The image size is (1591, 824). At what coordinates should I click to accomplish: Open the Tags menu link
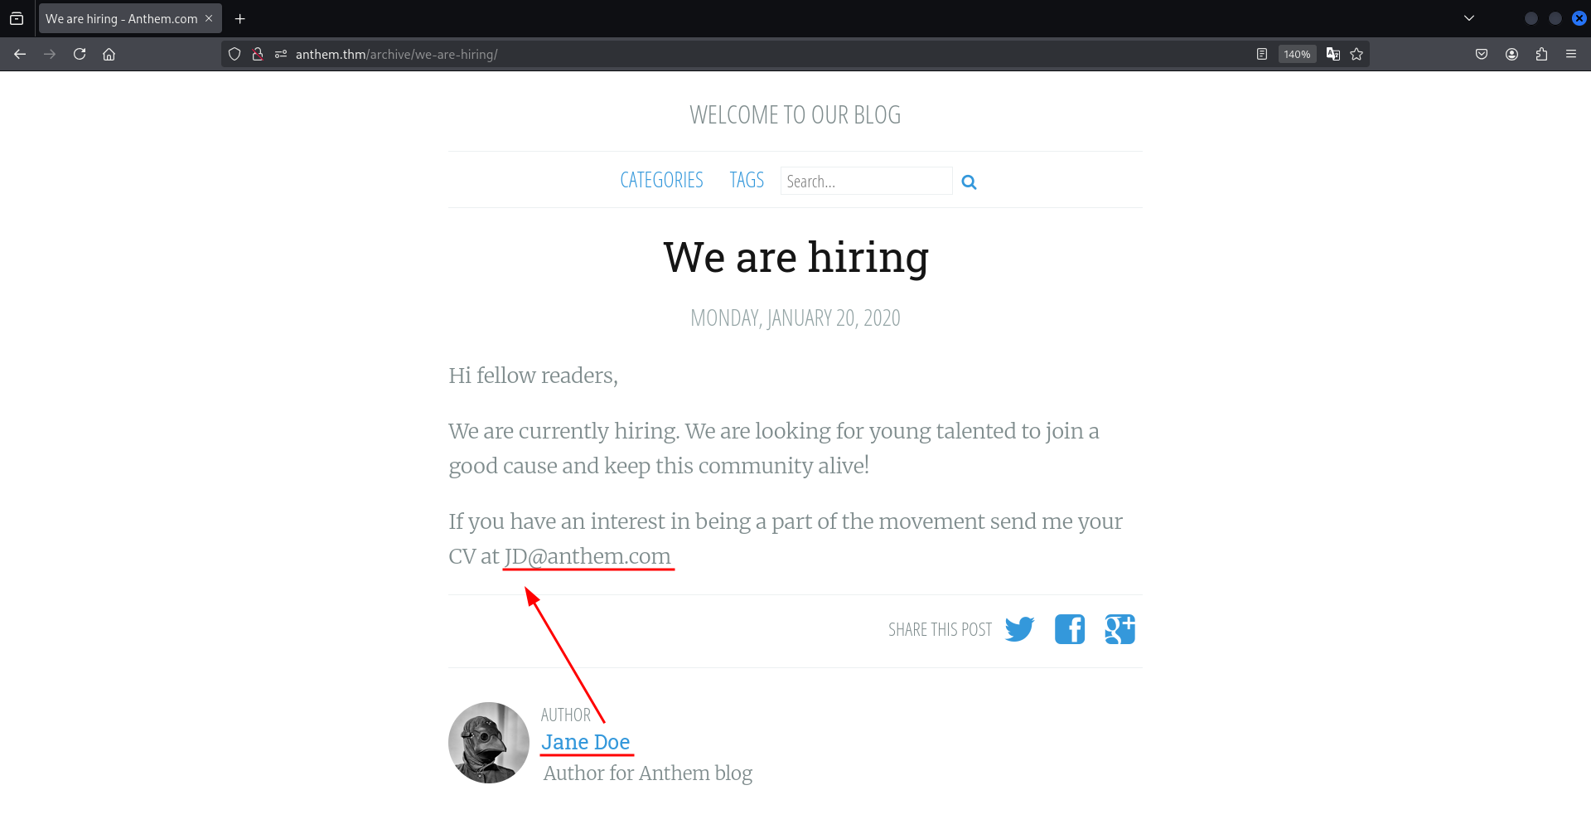coord(747,180)
